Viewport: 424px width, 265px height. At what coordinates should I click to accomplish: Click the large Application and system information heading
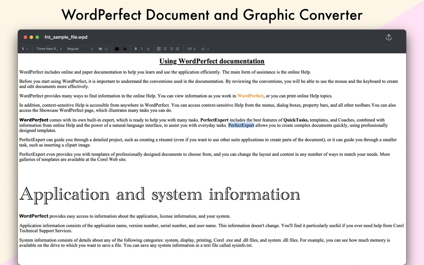(x=160, y=195)
